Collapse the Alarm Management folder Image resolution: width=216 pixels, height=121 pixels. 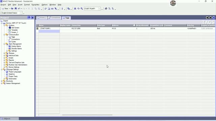4,44
